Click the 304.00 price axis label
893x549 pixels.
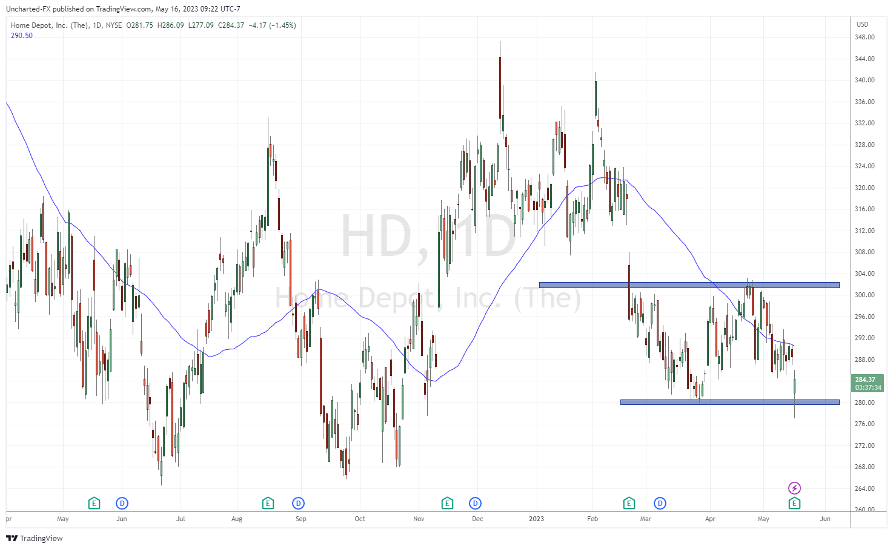tap(865, 274)
